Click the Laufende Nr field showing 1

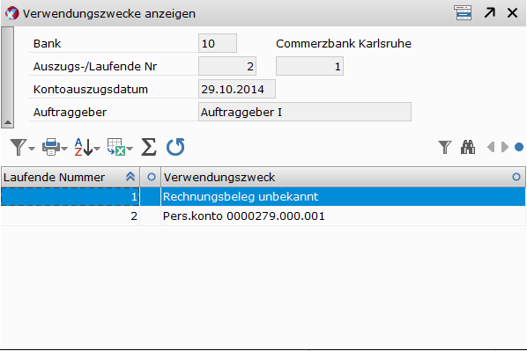[x=309, y=66]
